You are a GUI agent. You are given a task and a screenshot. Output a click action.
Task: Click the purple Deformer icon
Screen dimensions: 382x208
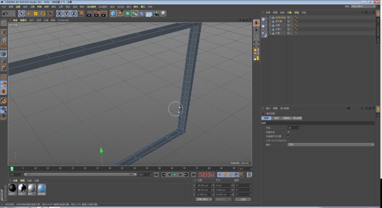[142, 14]
